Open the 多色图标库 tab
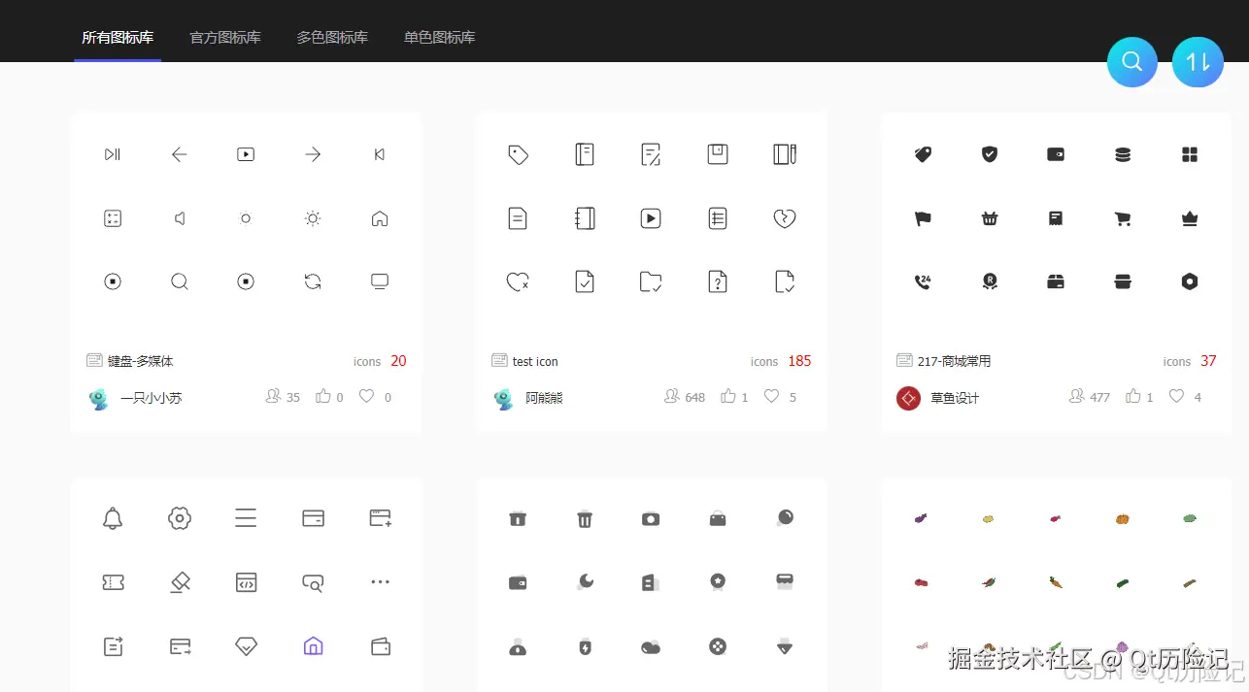The height and width of the screenshot is (692, 1249). [x=332, y=38]
